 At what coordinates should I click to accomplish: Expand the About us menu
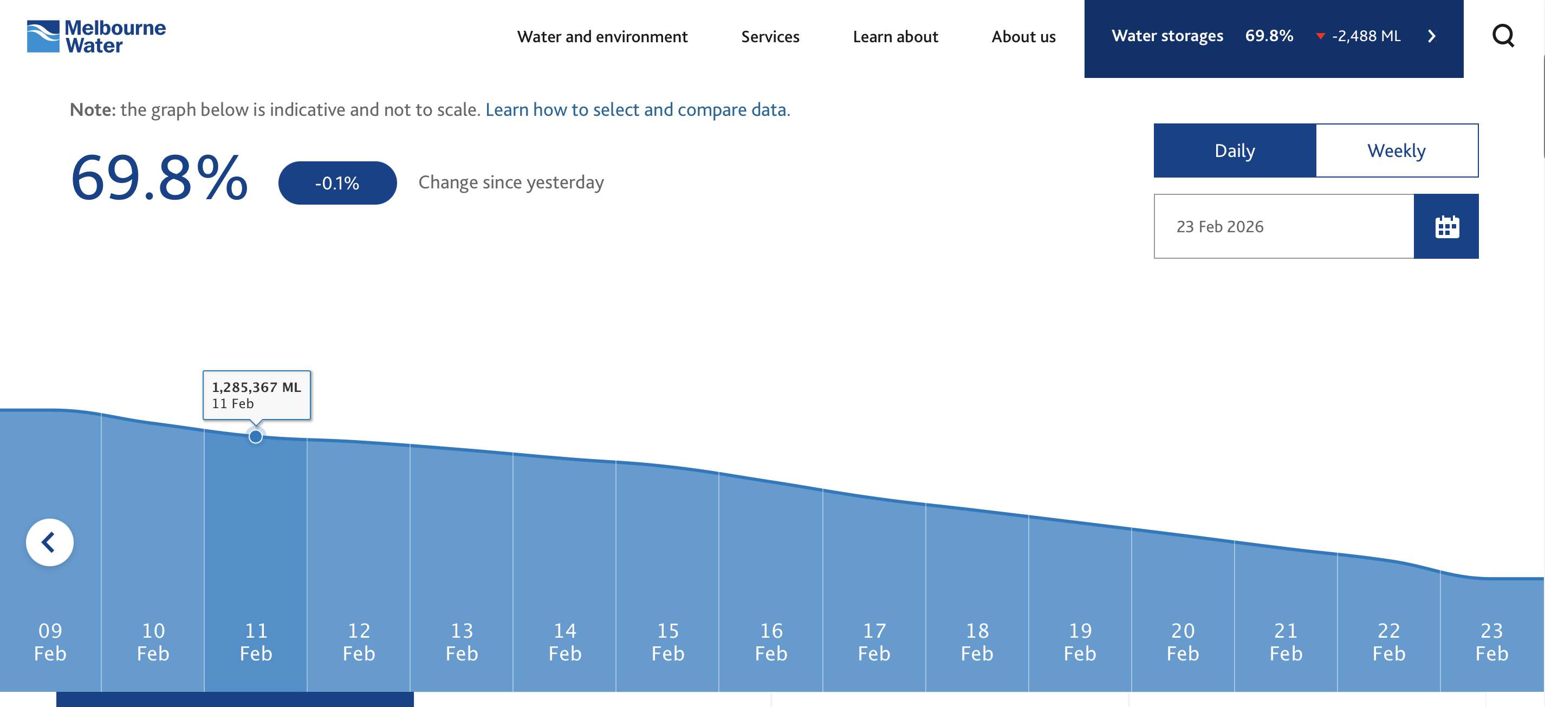pyautogui.click(x=1023, y=37)
